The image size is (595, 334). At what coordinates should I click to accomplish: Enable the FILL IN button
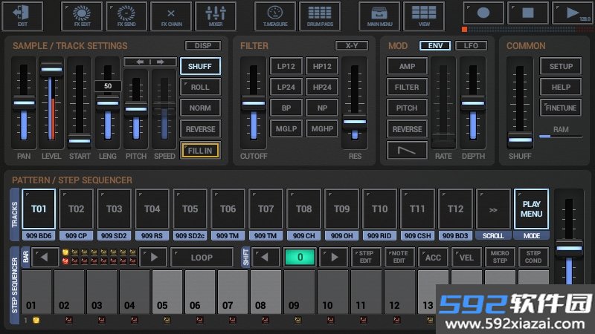coord(200,151)
